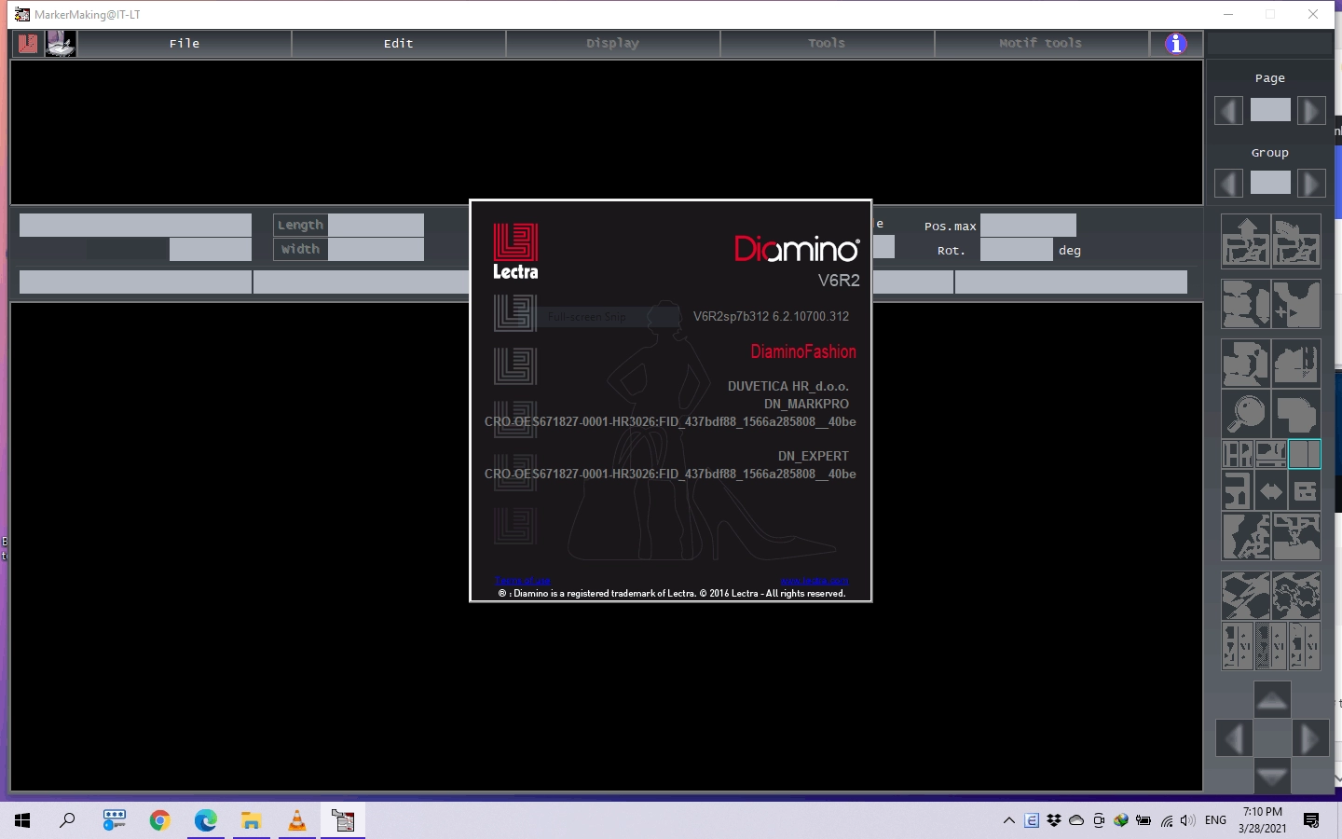This screenshot has height=839, width=1342.
Task: Select the up-arrow pieces-out-of-marker tool icon
Action: coord(1246,241)
